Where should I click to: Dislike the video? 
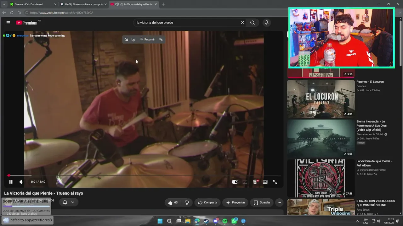pyautogui.click(x=187, y=202)
